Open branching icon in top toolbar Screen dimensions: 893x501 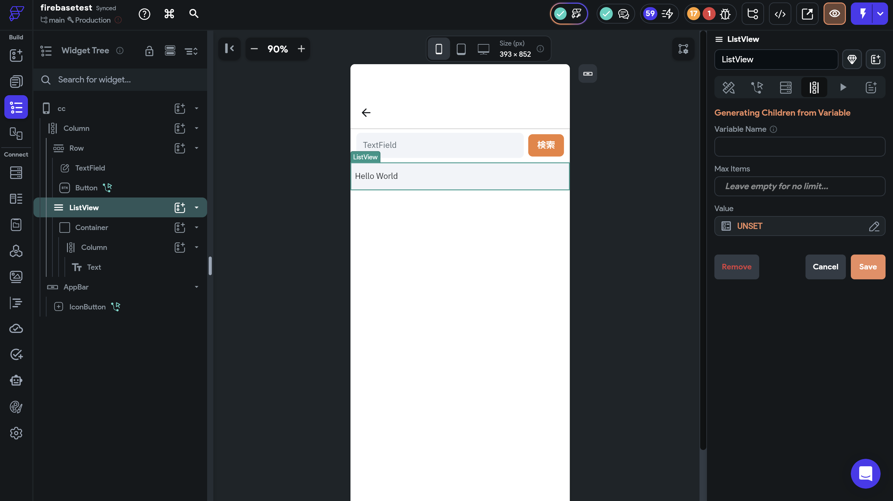(752, 14)
